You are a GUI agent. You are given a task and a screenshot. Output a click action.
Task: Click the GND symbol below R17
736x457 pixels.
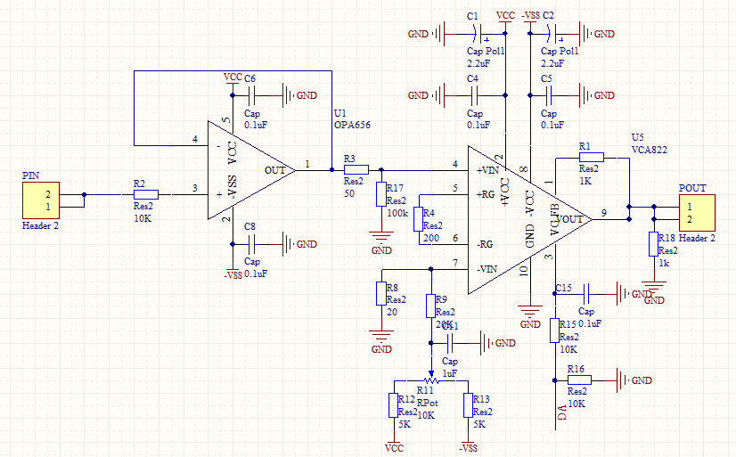click(x=381, y=243)
